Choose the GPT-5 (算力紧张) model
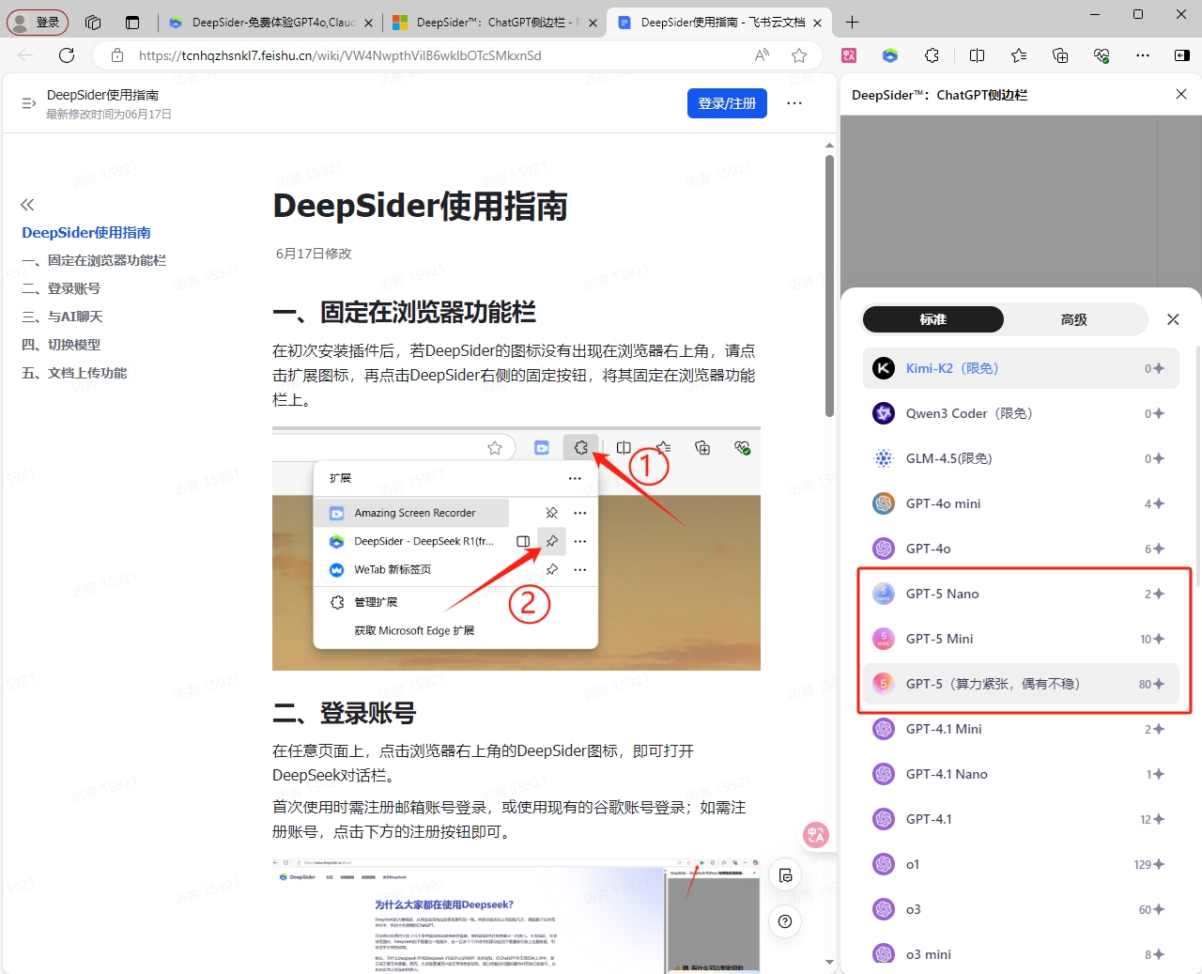 (x=1021, y=684)
